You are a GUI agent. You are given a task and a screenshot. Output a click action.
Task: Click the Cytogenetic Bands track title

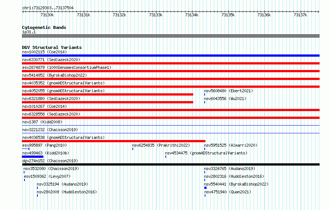pyautogui.click(x=44, y=27)
